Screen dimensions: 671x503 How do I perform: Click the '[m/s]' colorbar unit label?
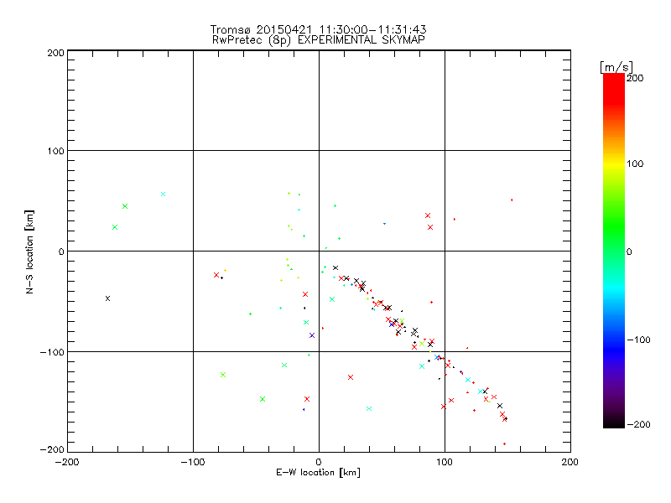pos(616,67)
